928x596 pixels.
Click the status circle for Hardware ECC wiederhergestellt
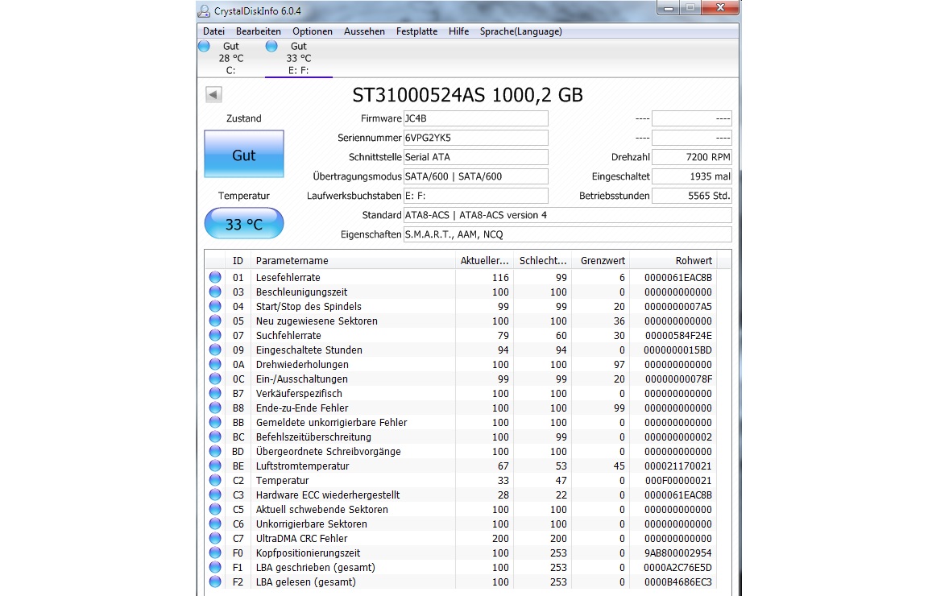[215, 495]
